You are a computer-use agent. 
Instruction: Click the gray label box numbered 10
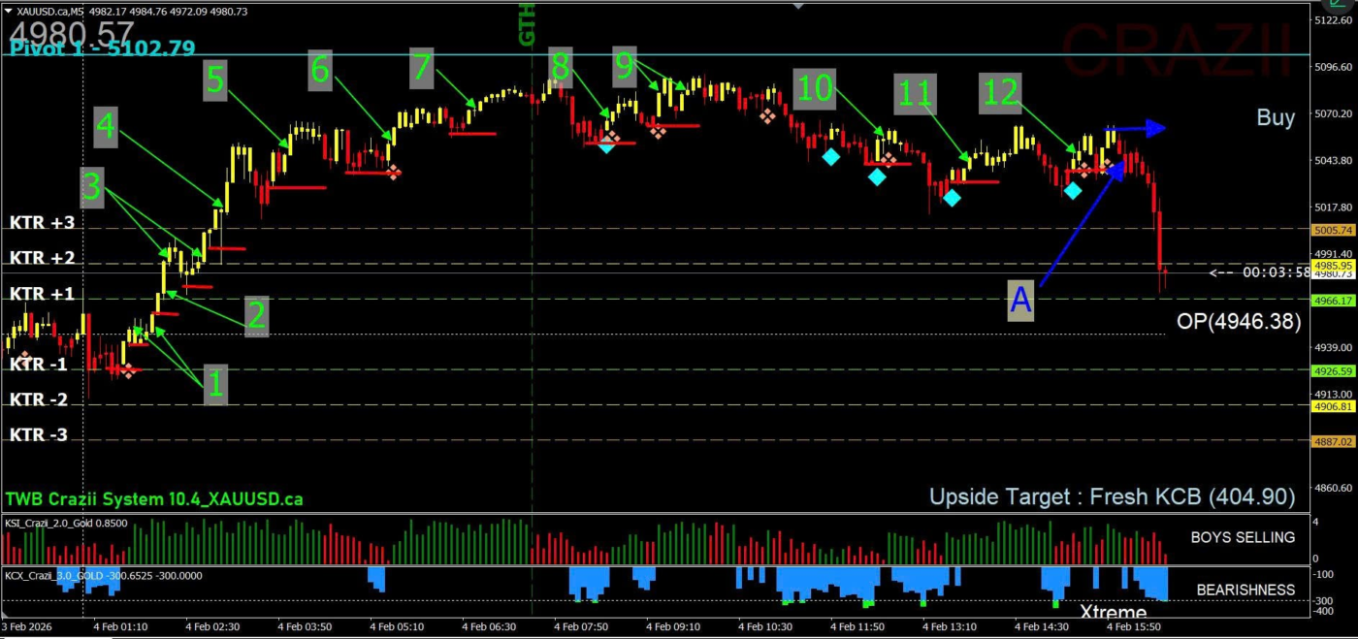point(814,88)
